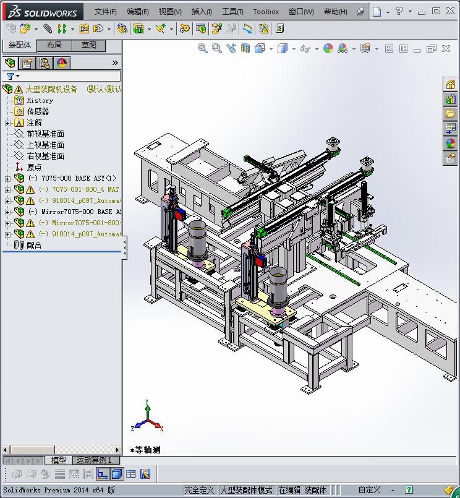Select the 原点 origin item
The image size is (460, 498).
[34, 168]
